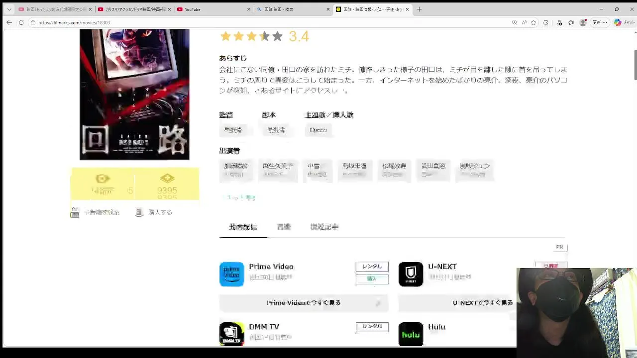Click the filmarks.com address bar
Viewport: 637px width, 358px height.
tap(269, 22)
